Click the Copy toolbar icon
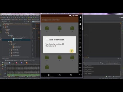 14,18
